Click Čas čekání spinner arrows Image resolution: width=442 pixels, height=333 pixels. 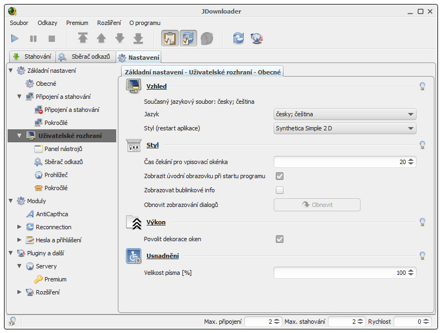click(x=411, y=162)
